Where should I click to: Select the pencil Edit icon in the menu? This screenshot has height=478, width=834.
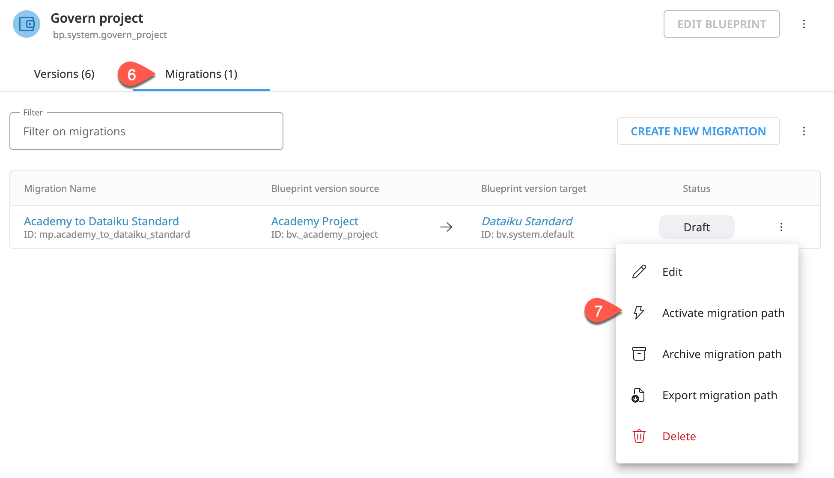coord(639,272)
